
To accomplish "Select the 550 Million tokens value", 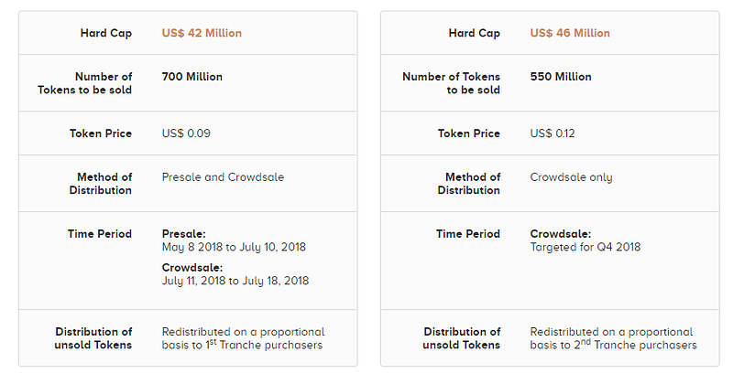I will [561, 77].
